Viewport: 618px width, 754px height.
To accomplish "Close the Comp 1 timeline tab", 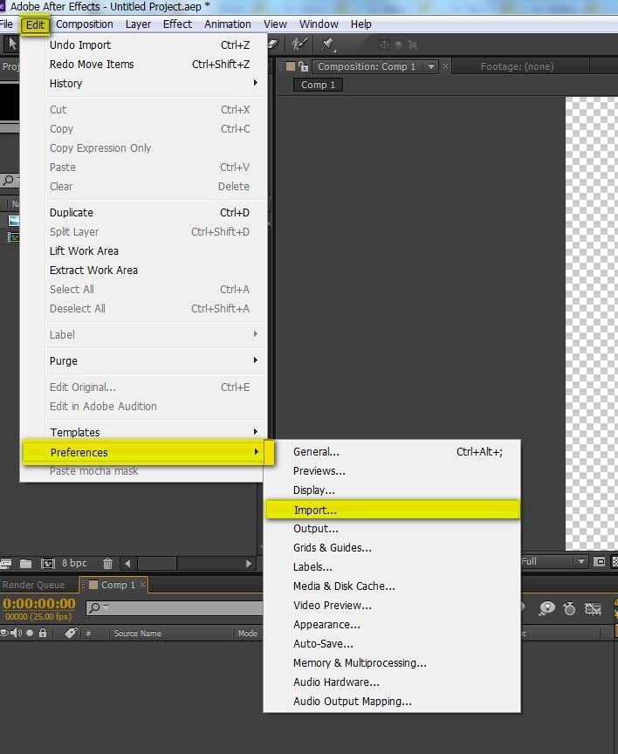I will pos(142,585).
